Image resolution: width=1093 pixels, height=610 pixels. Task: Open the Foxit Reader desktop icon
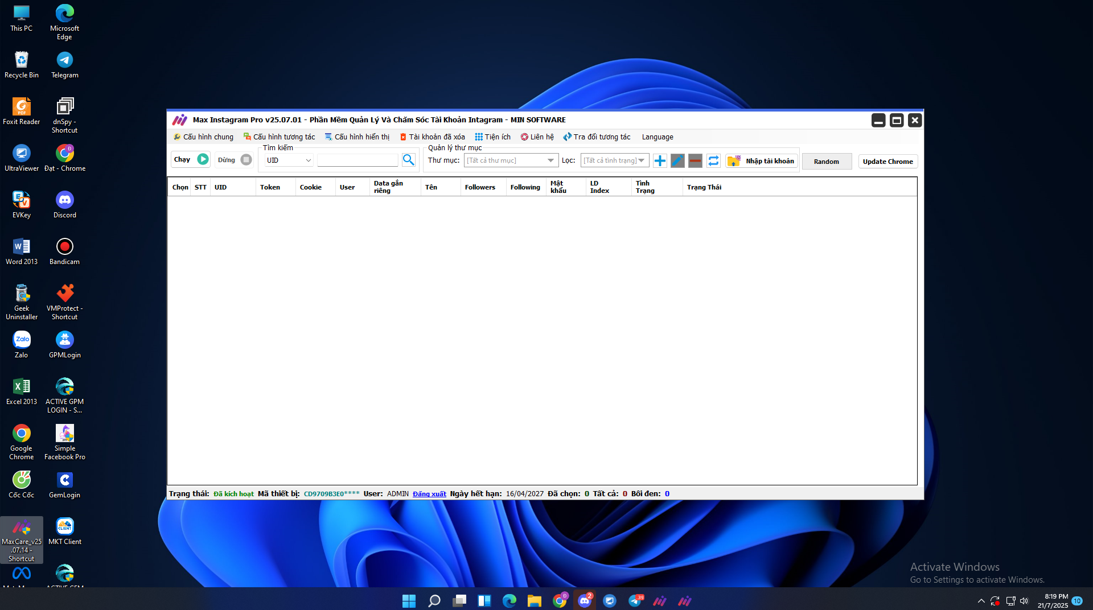coord(22,112)
